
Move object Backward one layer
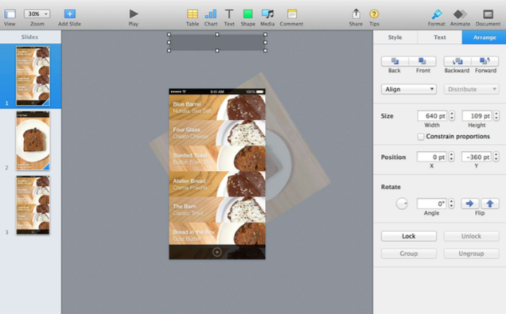pyautogui.click(x=457, y=61)
